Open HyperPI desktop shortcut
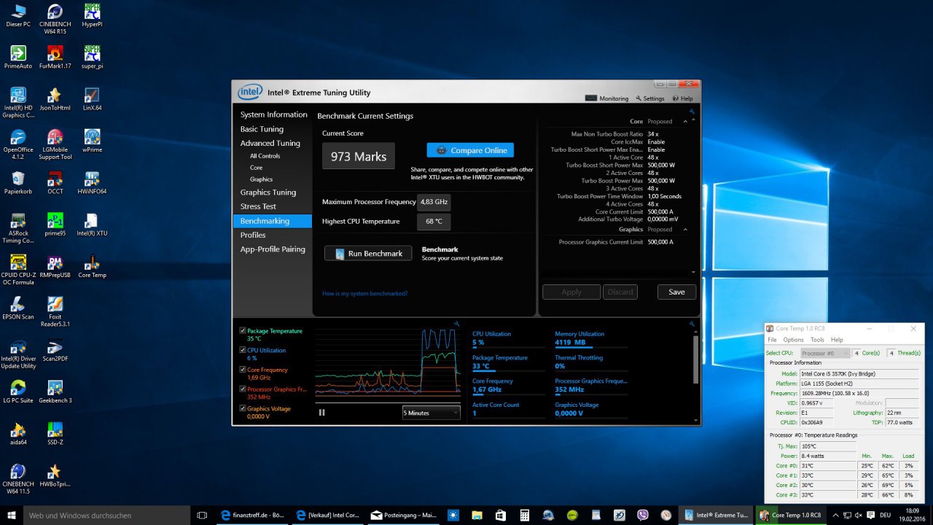 tap(92, 15)
